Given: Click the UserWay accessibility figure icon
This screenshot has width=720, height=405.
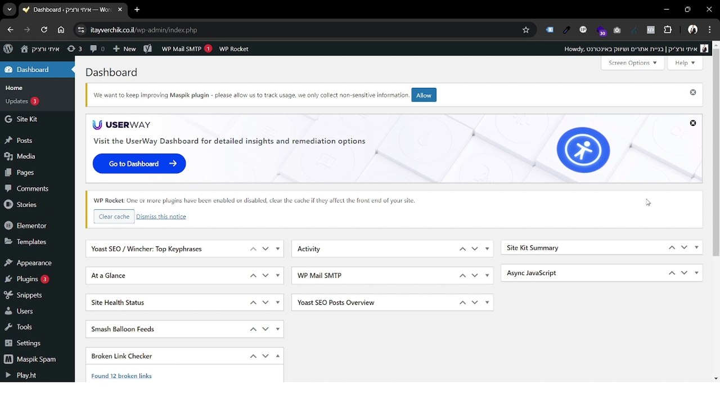Looking at the screenshot, I should (583, 150).
